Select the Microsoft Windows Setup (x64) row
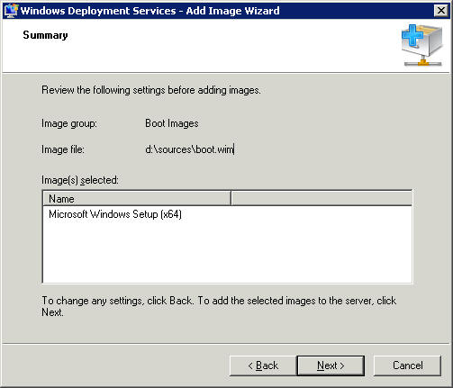The image size is (453, 388). pyautogui.click(x=227, y=214)
